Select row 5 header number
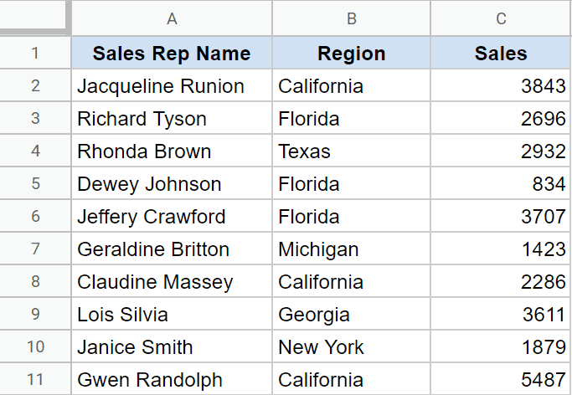 click(35, 184)
